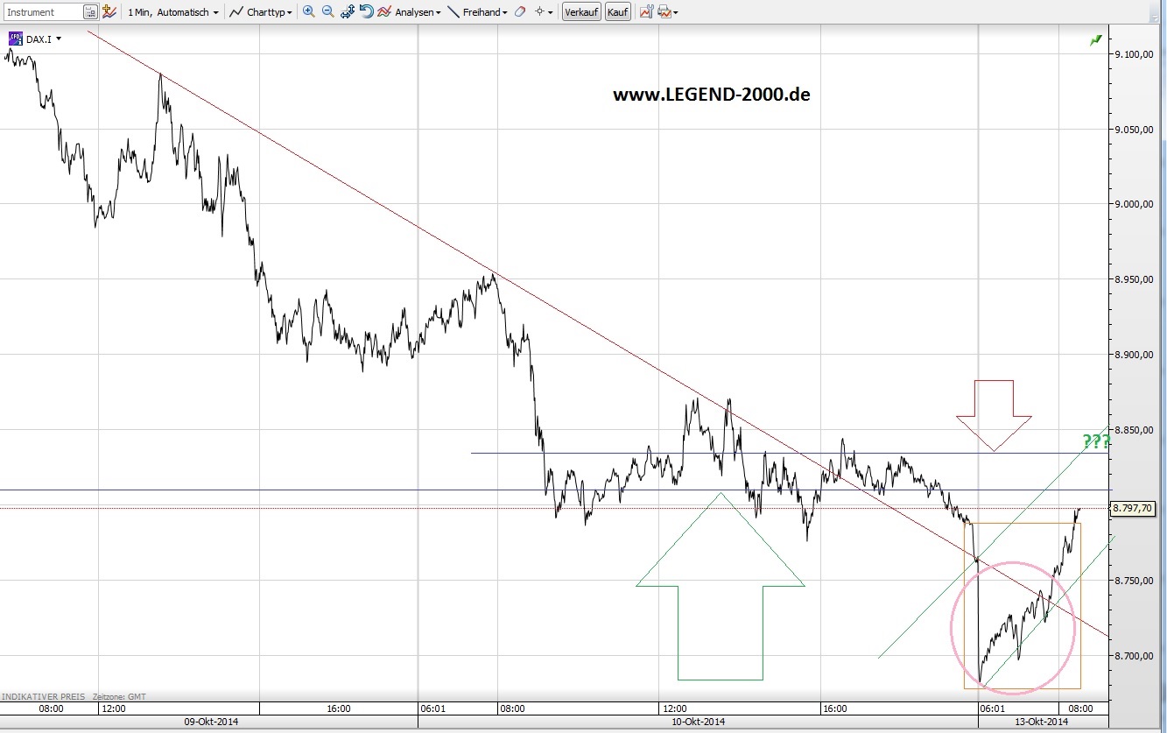Undo the last chart action
This screenshot has width=1167, height=733.
click(367, 11)
